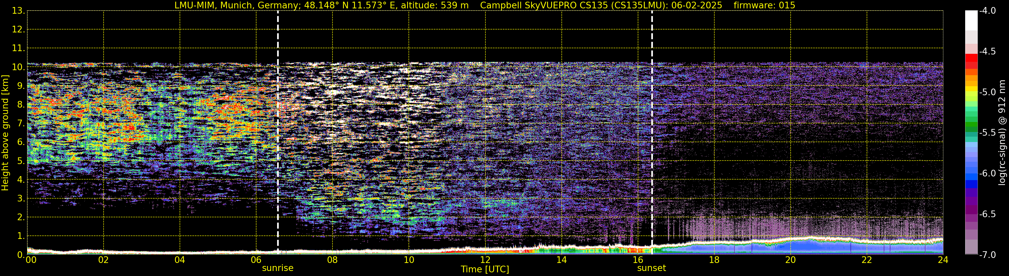
Task: Click the height axis tick '8.'
Action: pos(21,105)
